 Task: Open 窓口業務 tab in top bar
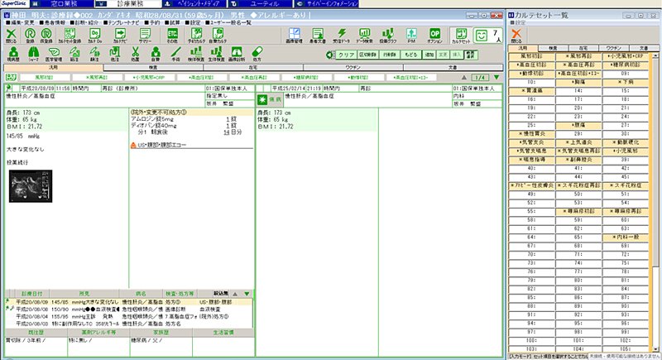64,4
